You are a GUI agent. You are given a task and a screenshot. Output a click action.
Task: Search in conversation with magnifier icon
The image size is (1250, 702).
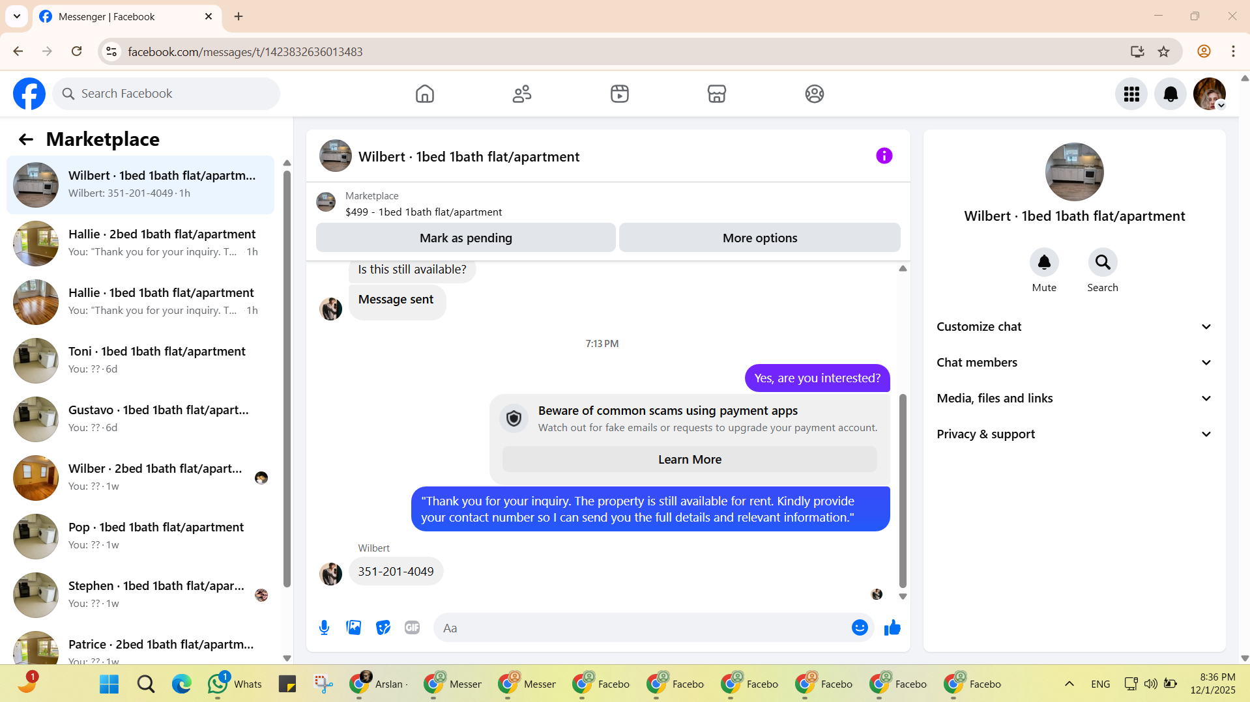(1103, 262)
